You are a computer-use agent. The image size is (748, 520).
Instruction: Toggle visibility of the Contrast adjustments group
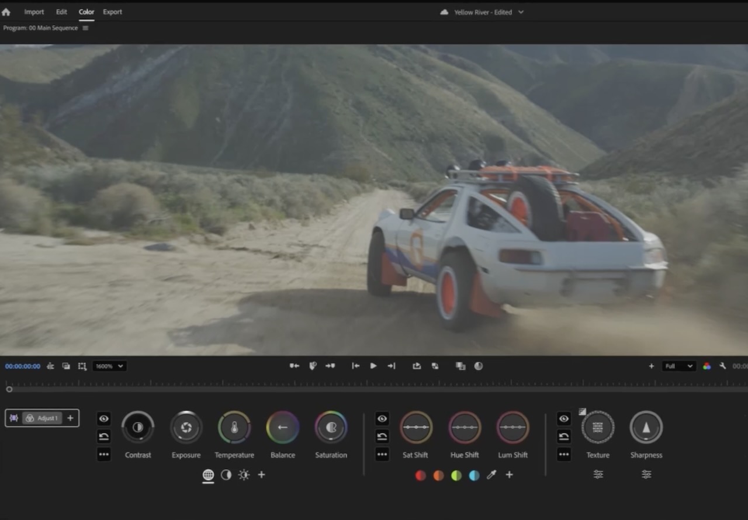[x=103, y=418]
